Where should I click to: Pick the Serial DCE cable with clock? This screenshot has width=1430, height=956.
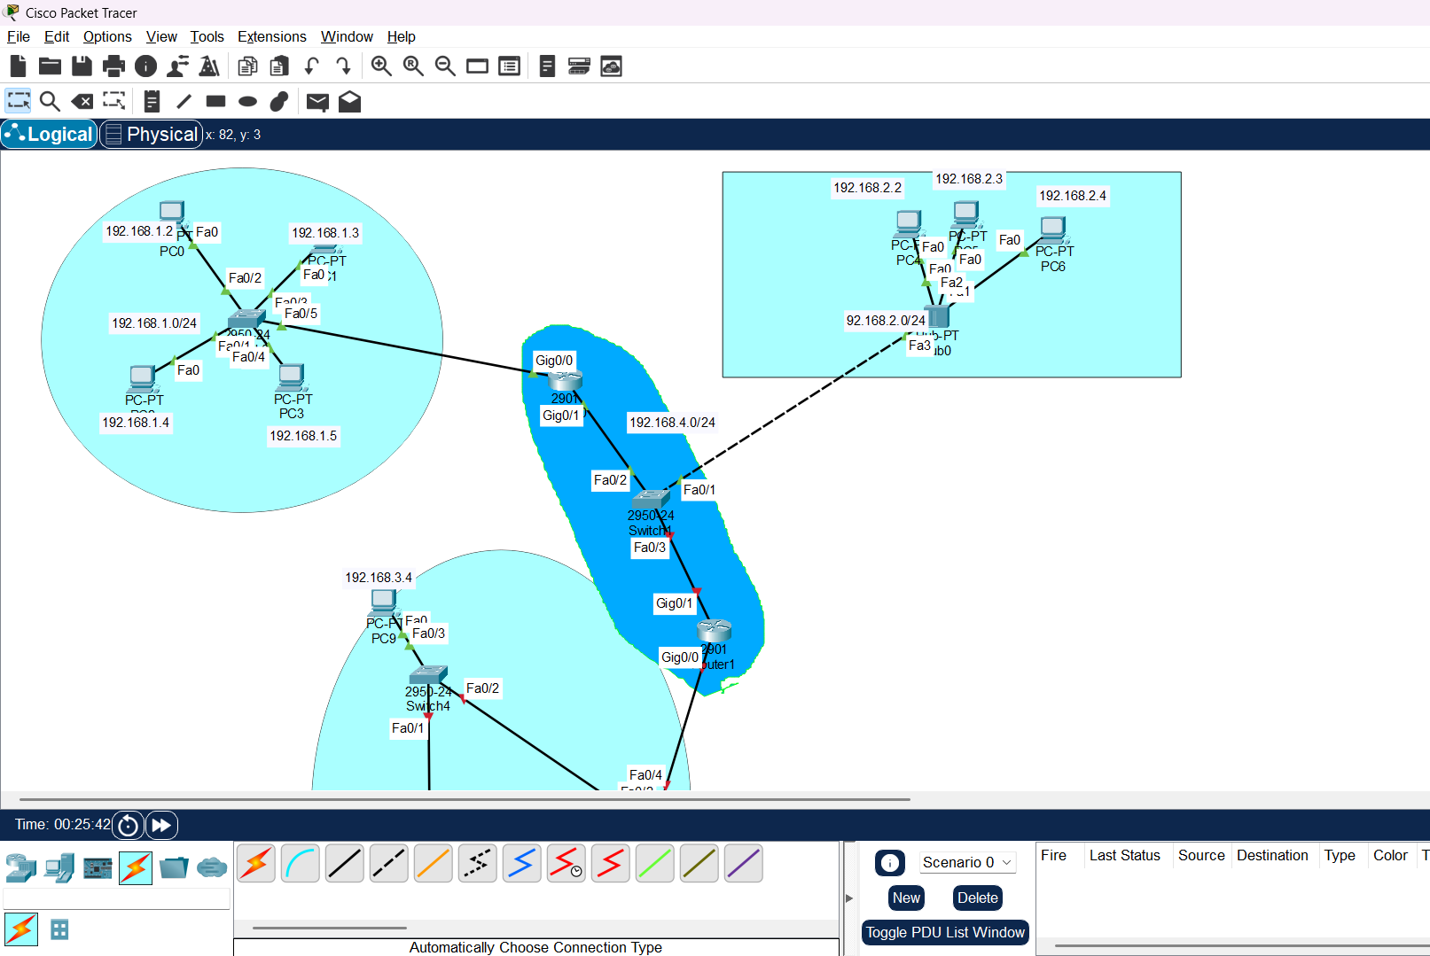(567, 863)
